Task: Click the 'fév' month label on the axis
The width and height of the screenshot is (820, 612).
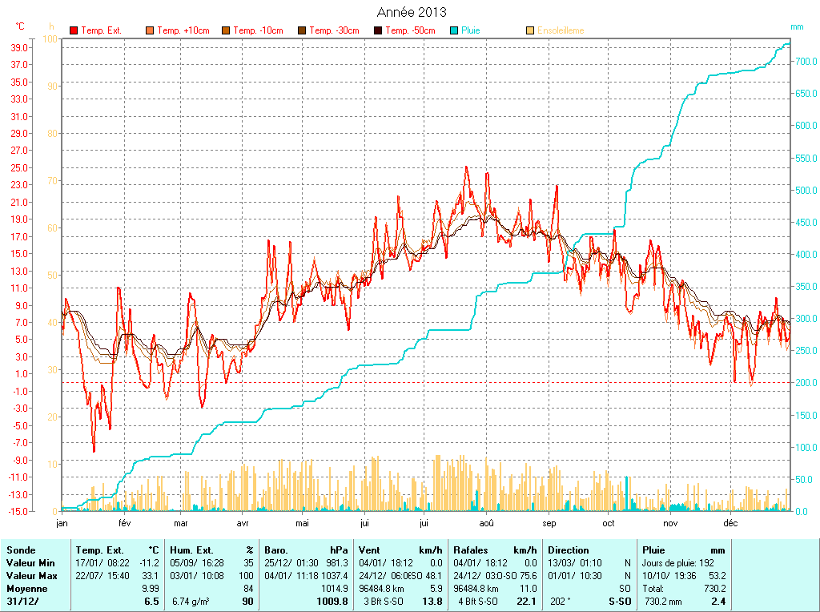Action: pos(124,523)
